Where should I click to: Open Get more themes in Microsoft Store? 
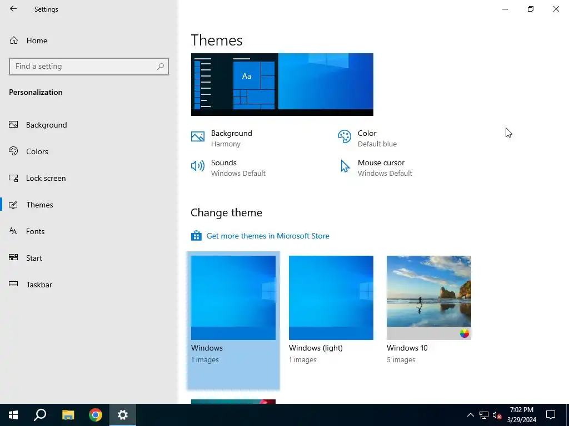click(268, 236)
